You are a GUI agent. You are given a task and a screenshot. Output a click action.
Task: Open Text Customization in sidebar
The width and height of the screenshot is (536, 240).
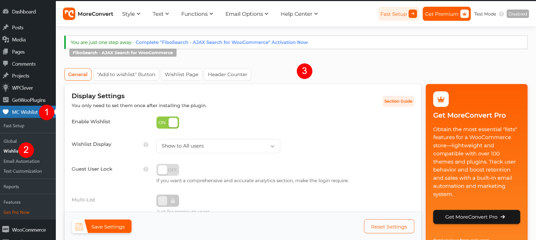point(23,171)
